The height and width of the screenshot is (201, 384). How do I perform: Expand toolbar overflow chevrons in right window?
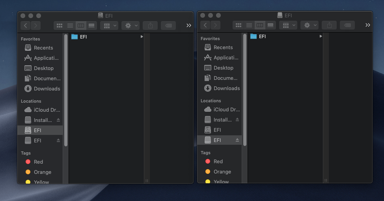367,25
